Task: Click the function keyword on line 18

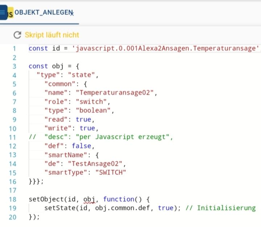Action: pyautogui.click(x=119, y=199)
